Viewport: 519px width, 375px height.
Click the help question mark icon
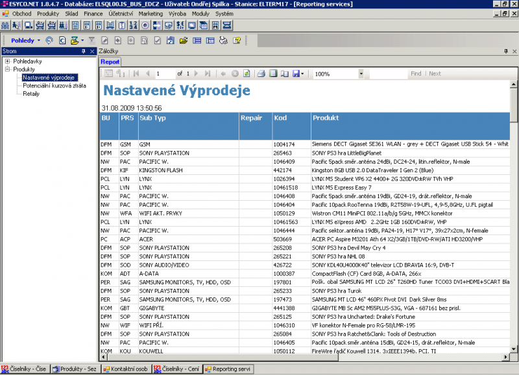(x=237, y=40)
